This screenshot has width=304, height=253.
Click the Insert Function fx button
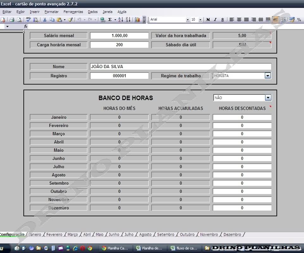pos(26,27)
